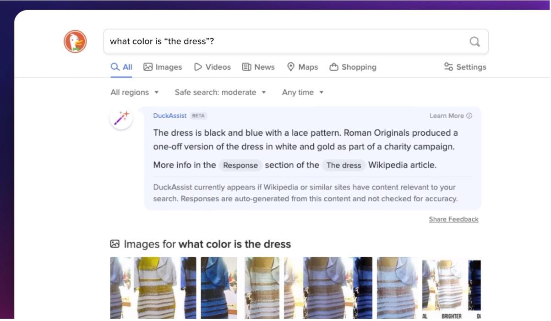Open the Videos tab
The width and height of the screenshot is (551, 321).
coord(213,67)
